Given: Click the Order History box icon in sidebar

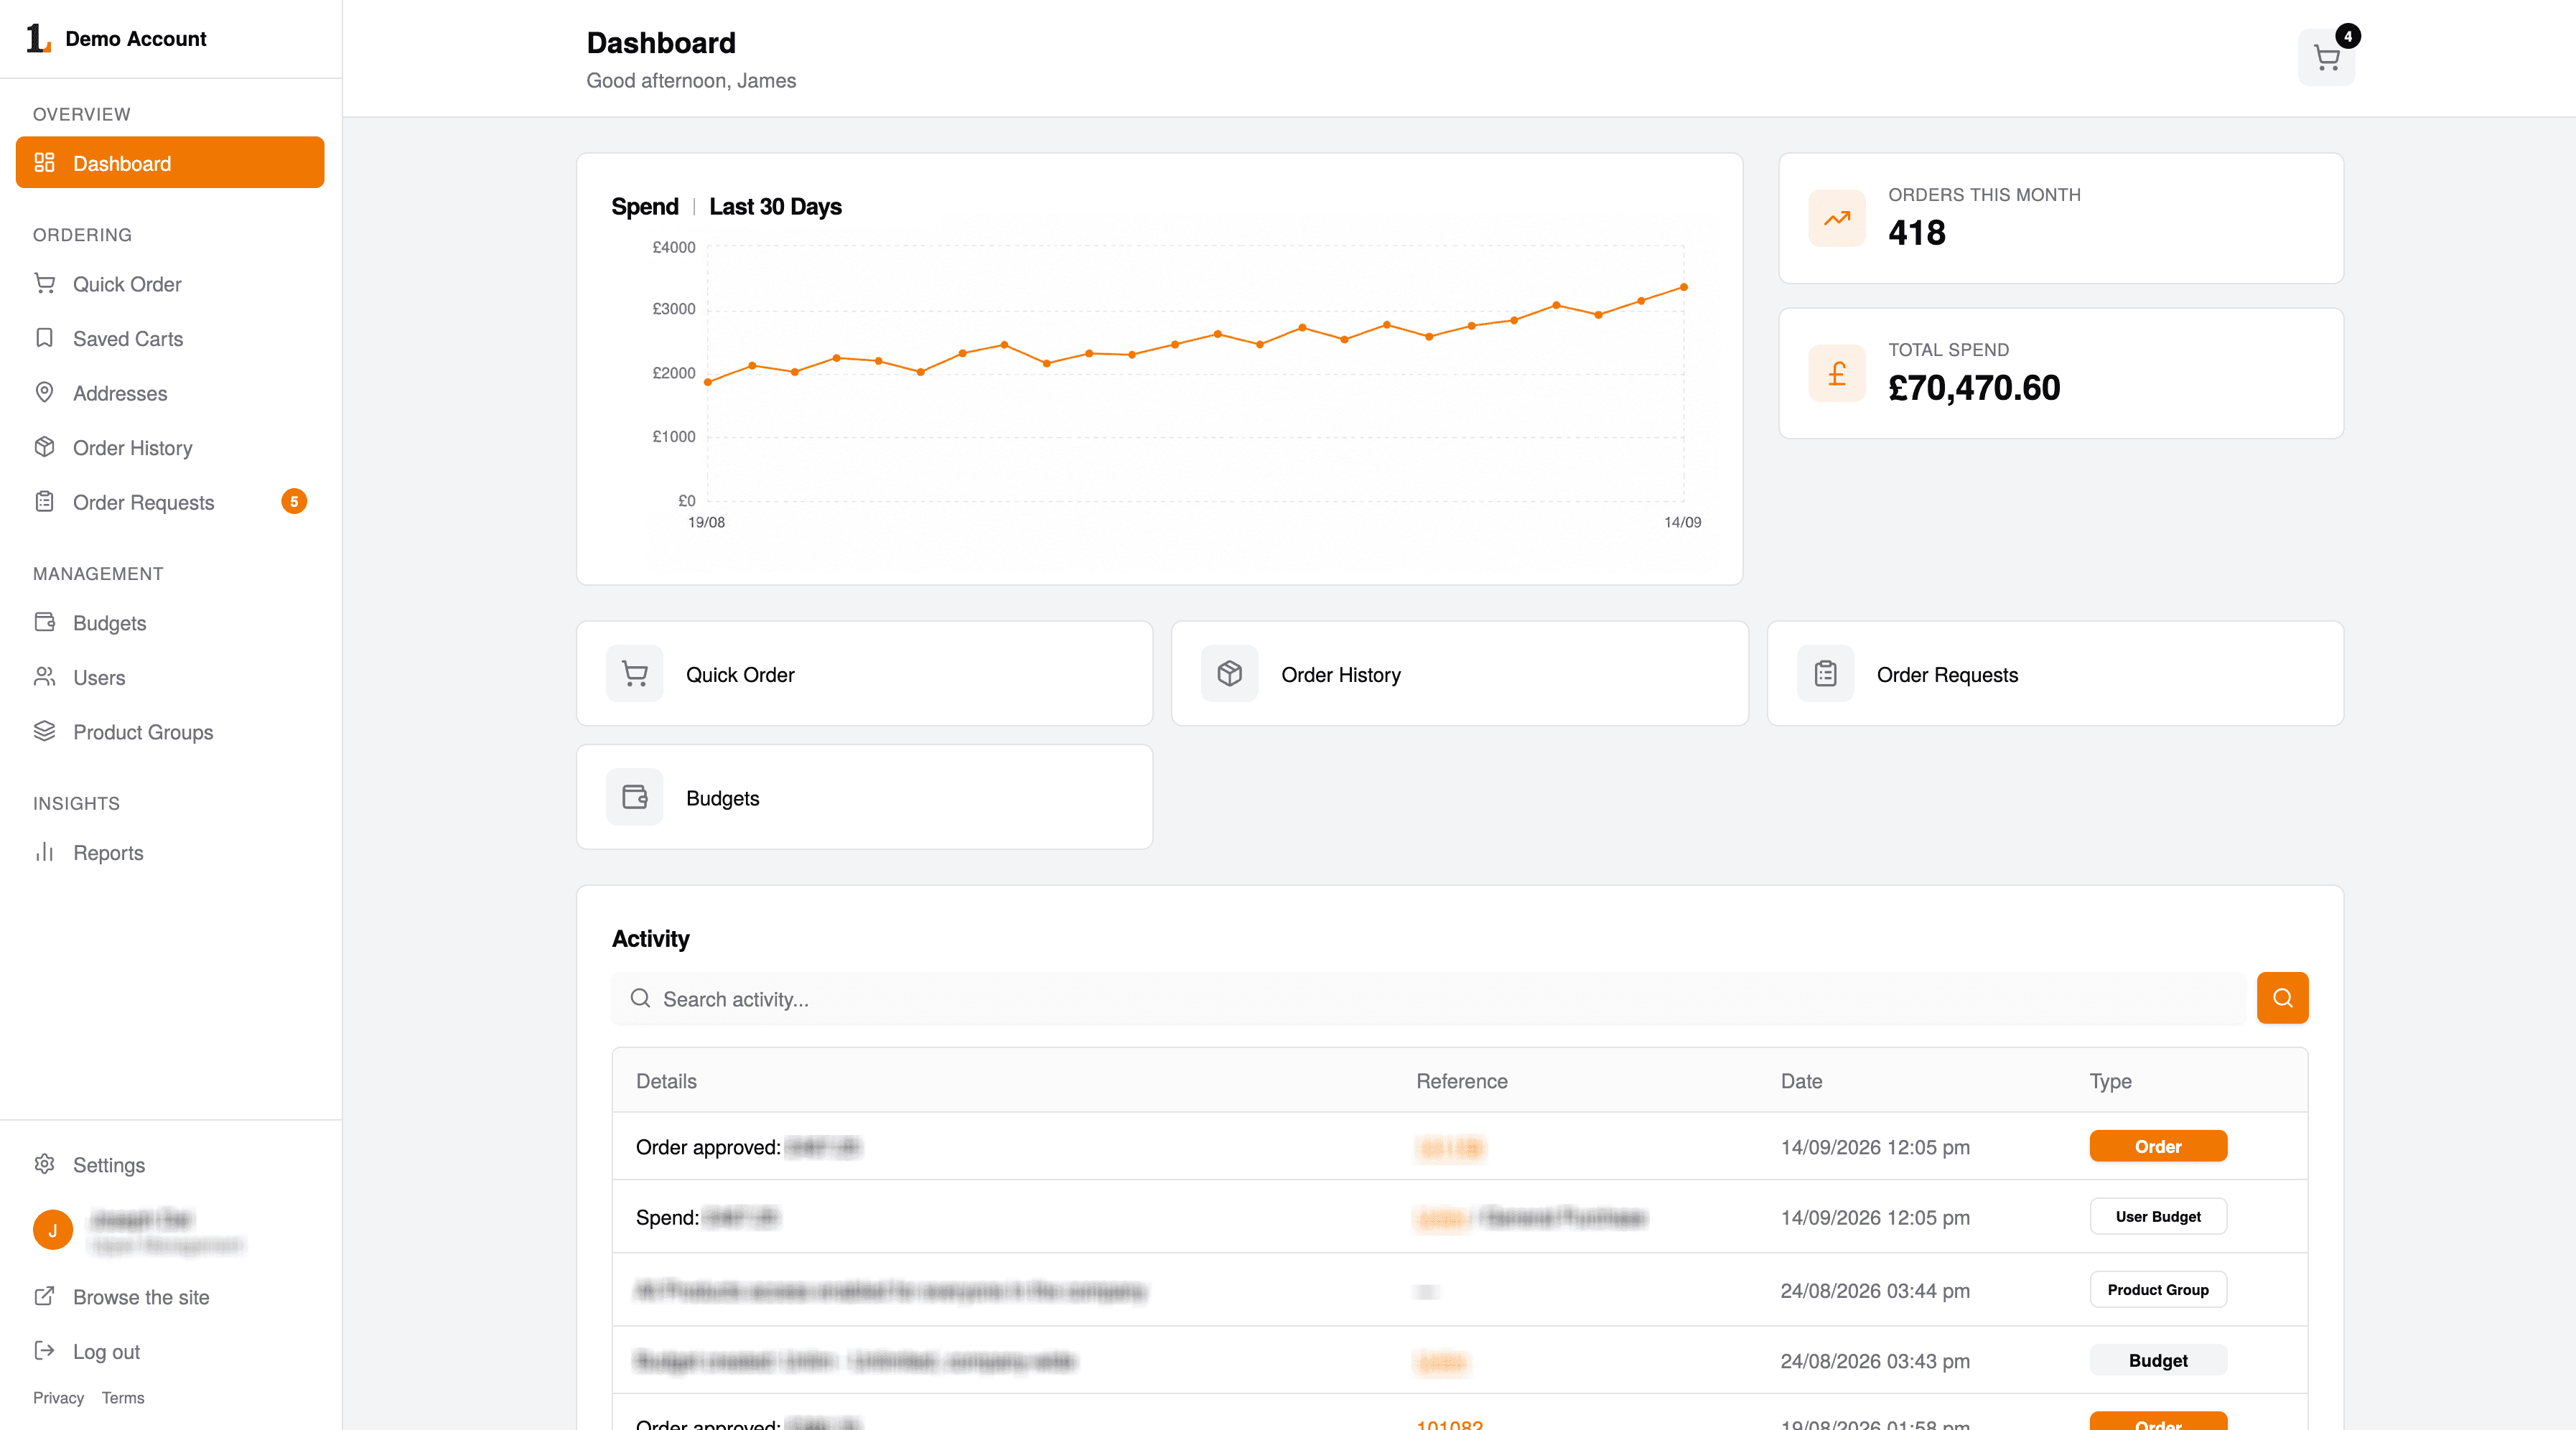Looking at the screenshot, I should (x=44, y=447).
